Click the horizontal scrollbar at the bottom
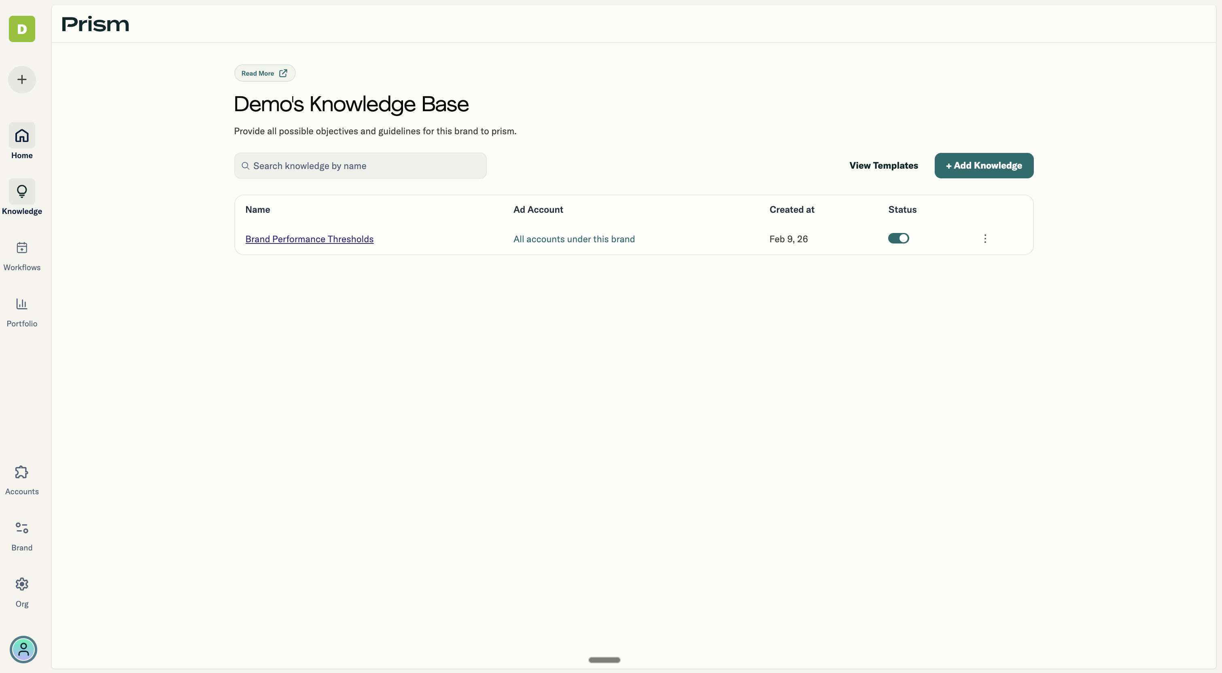The width and height of the screenshot is (1222, 673). [x=604, y=659]
